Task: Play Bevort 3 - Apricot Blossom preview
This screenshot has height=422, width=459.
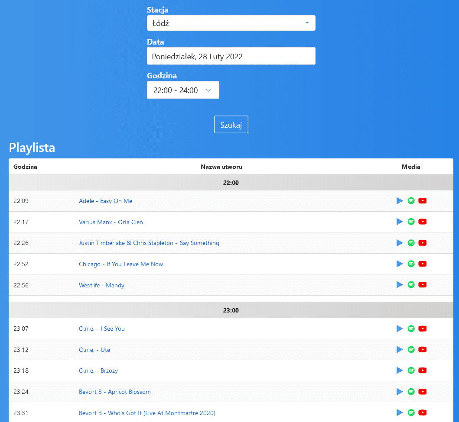Action: click(400, 392)
